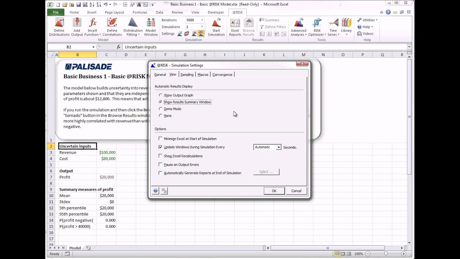Enable Pause on Output Errors
Screen dimensions: 460x259
(x=161, y=165)
